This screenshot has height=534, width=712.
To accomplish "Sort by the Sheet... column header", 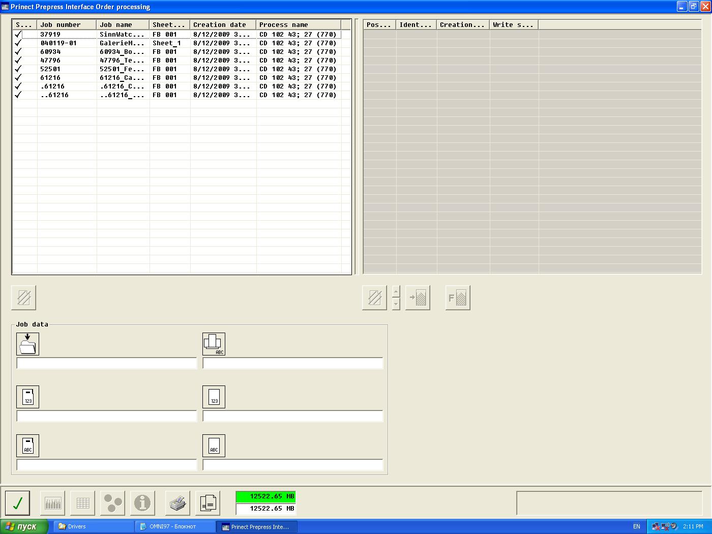I will pos(169,24).
